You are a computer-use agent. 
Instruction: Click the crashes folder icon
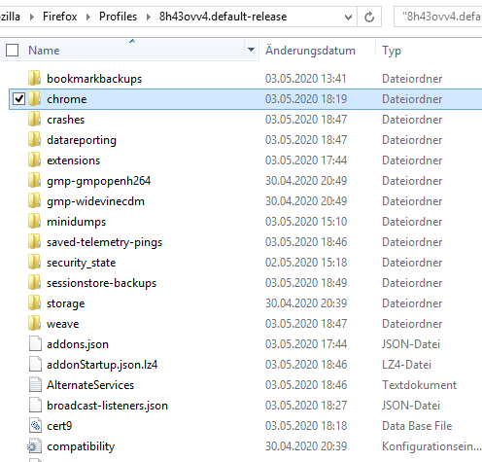[x=34, y=119]
